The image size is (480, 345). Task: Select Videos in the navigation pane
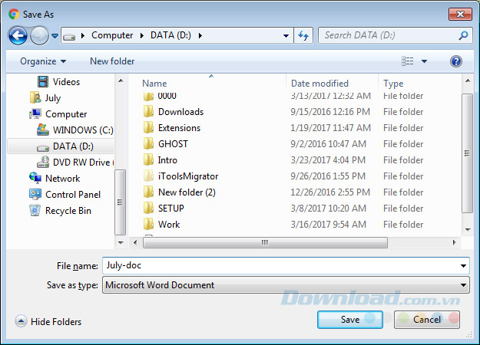click(x=66, y=82)
